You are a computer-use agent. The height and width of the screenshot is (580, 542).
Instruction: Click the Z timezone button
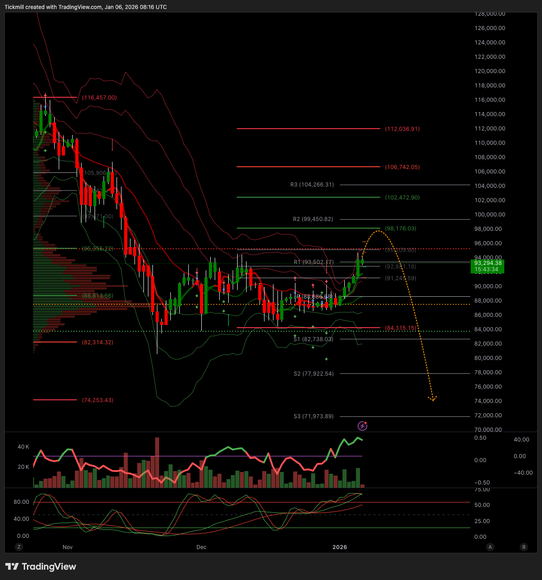pyautogui.click(x=19, y=547)
